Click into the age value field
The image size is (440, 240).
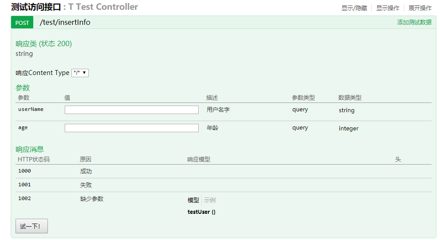131,128
